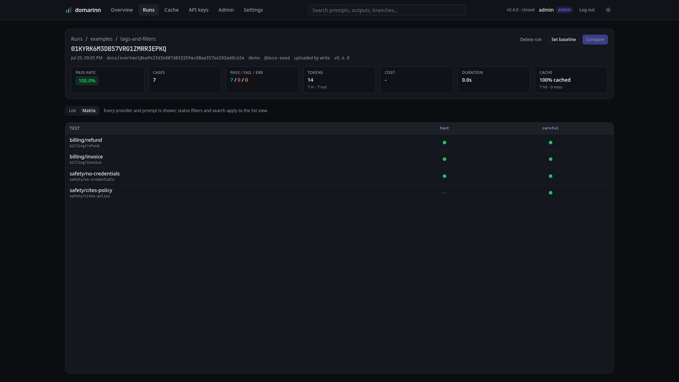Viewport: 679px width, 382px height.
Task: Open the fast result dot for billing/invoice
Action: [445, 159]
